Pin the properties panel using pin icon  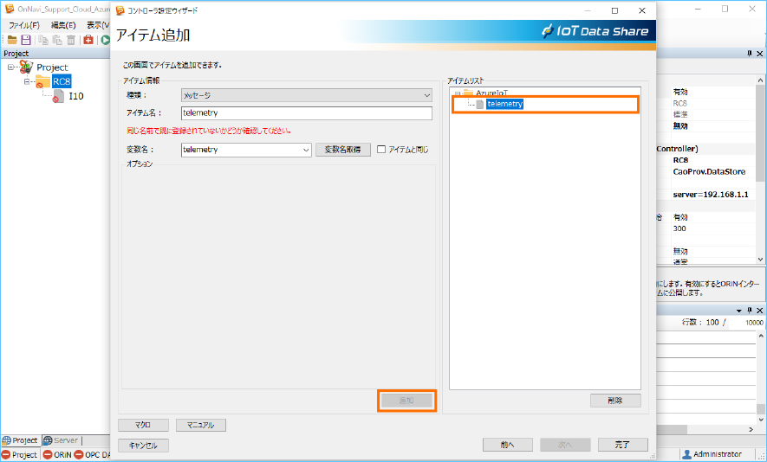pyautogui.click(x=749, y=54)
